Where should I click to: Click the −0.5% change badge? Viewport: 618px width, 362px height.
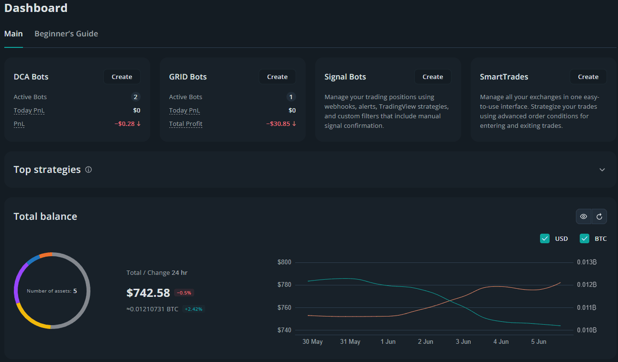coord(185,293)
